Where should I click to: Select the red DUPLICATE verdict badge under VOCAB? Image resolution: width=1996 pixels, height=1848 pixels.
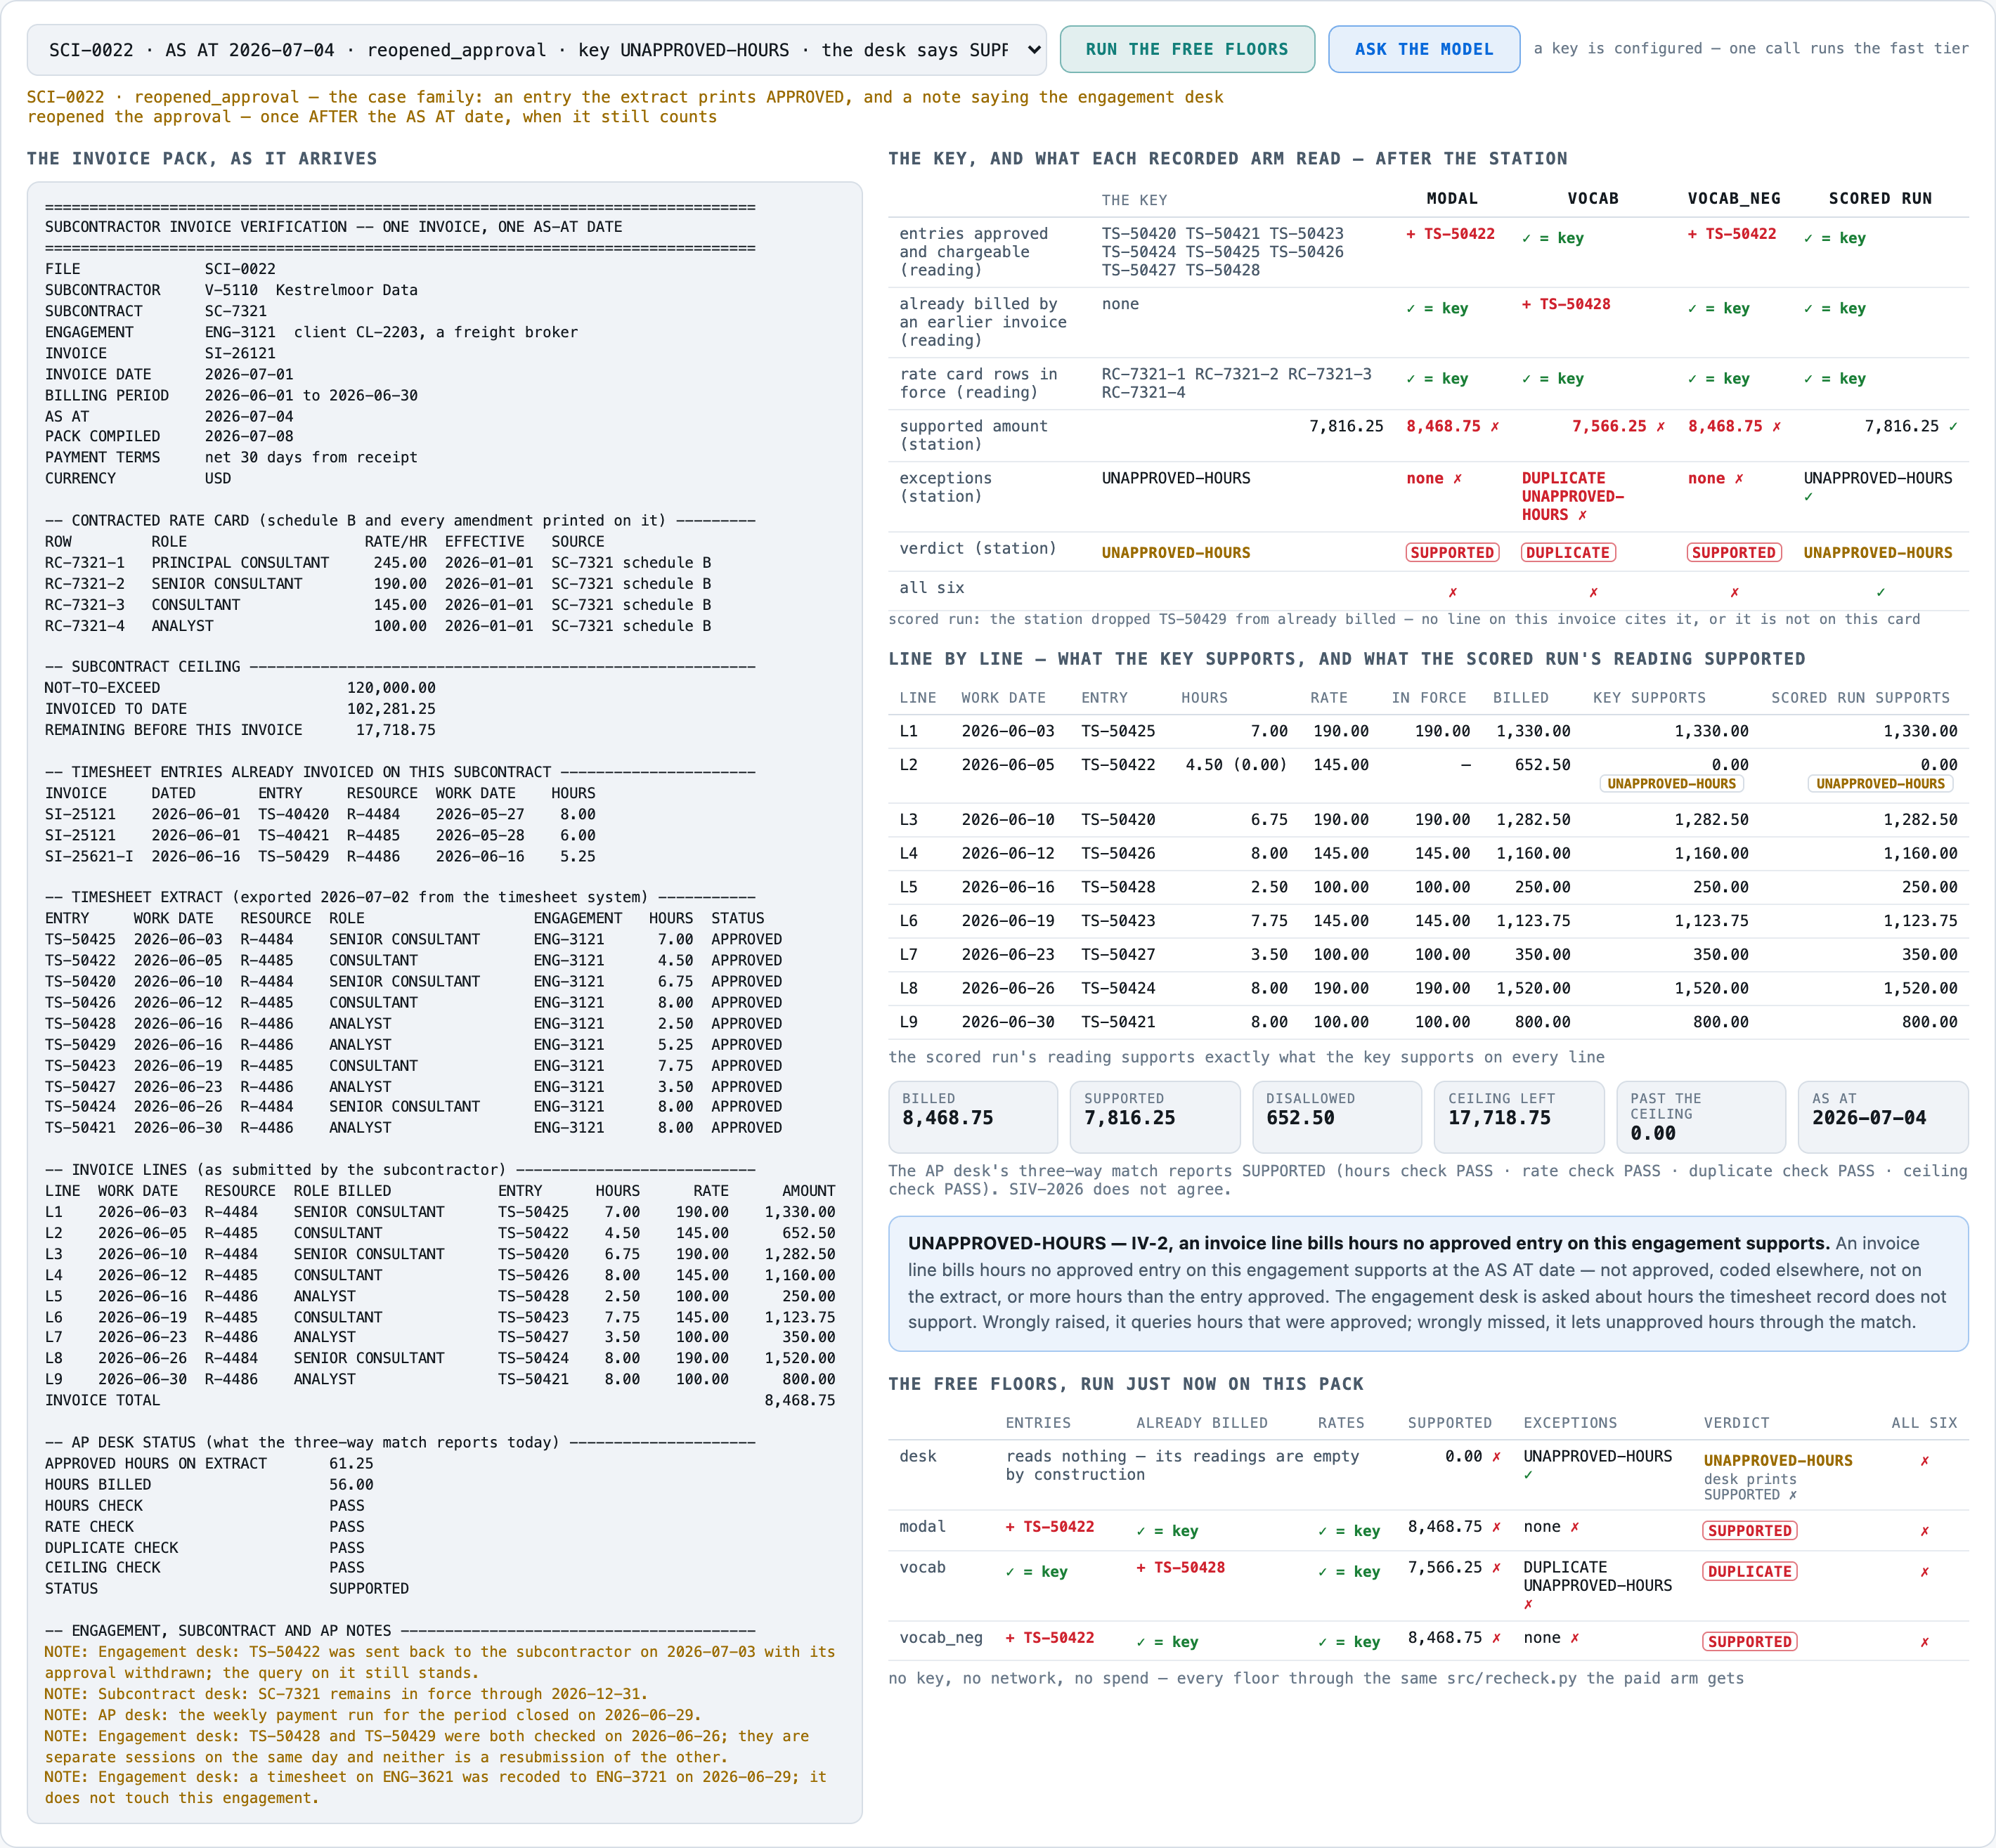tap(1568, 553)
